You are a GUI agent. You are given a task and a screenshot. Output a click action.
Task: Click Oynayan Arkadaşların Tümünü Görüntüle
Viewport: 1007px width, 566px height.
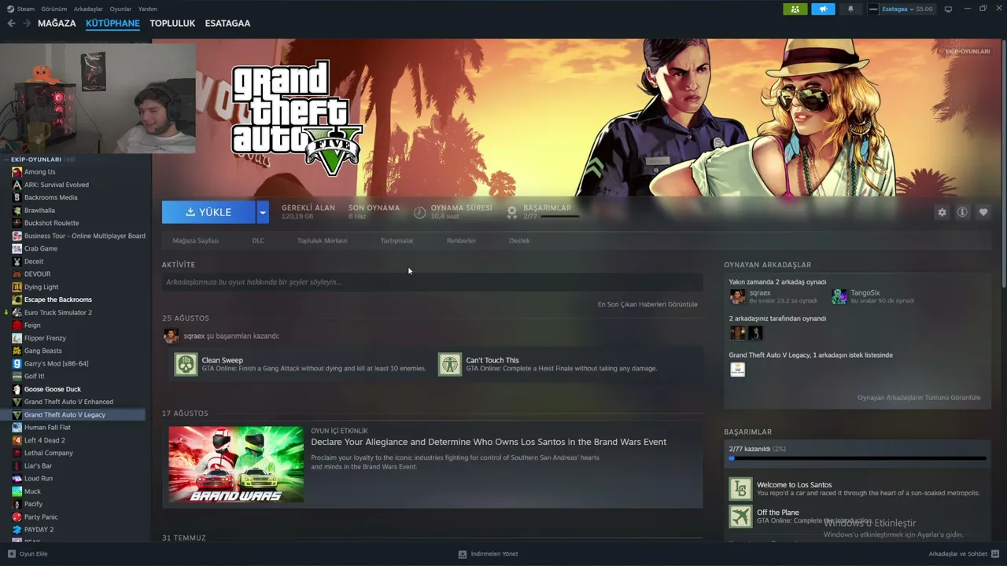point(919,398)
